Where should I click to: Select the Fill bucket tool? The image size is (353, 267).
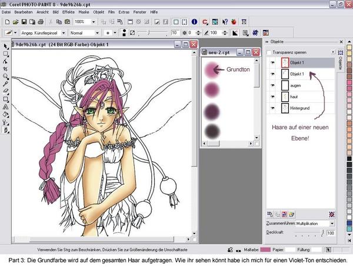point(6,115)
